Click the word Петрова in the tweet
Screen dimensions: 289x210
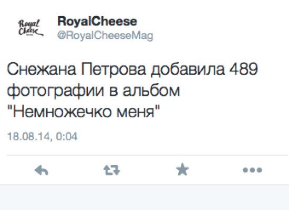click(113, 69)
